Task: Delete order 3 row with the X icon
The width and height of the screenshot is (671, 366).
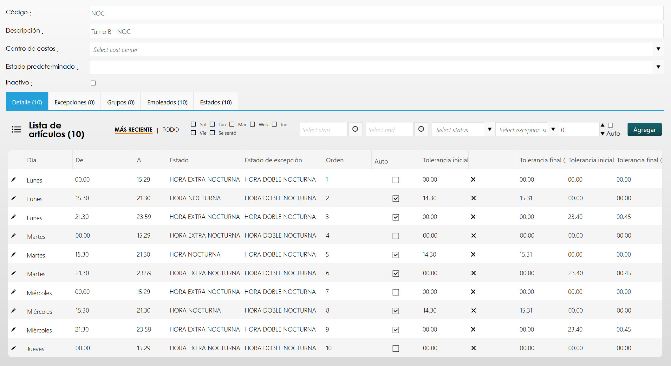Action: pos(473,217)
